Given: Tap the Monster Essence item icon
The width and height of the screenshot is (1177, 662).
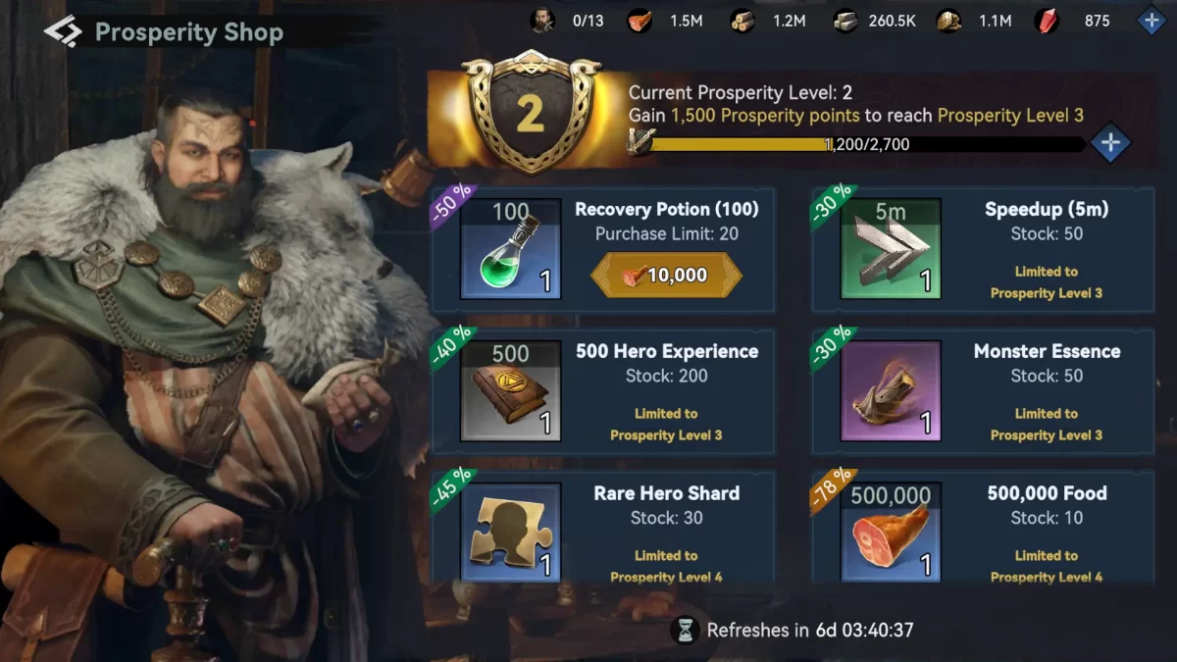Looking at the screenshot, I should [891, 390].
